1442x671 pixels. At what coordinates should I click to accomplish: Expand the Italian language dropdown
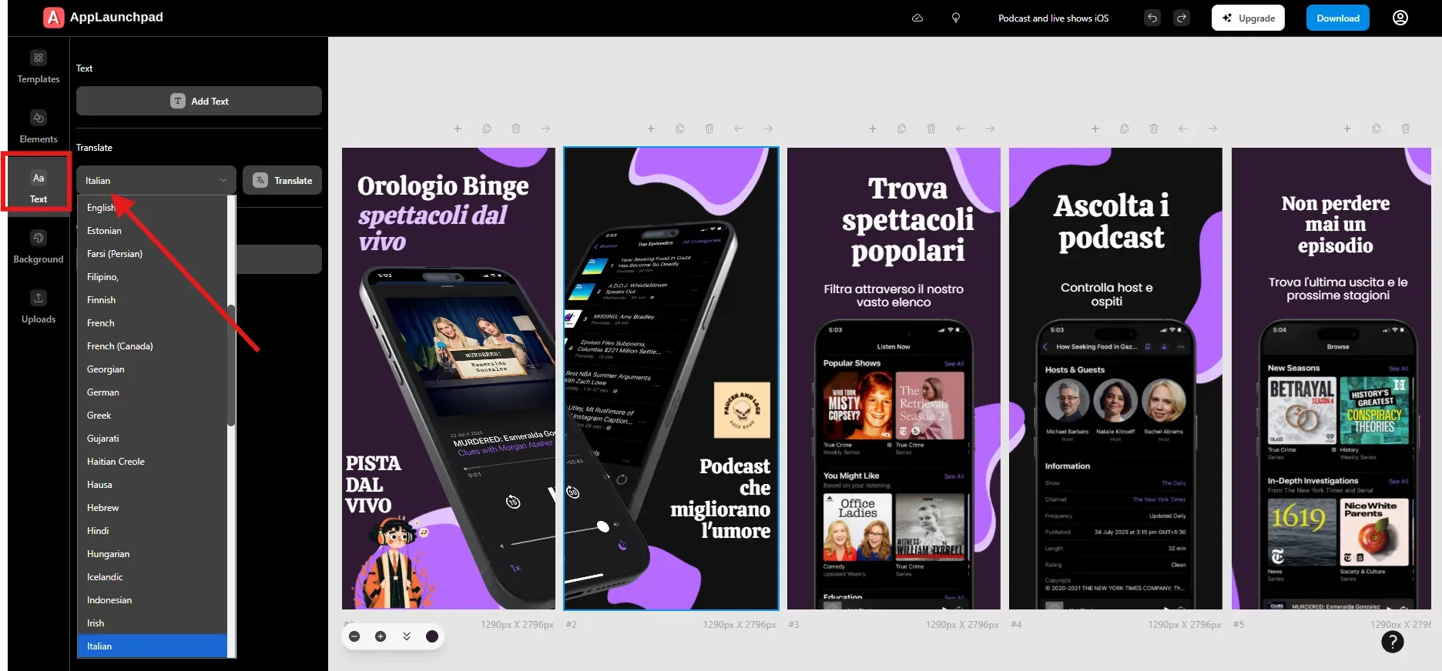pos(156,181)
